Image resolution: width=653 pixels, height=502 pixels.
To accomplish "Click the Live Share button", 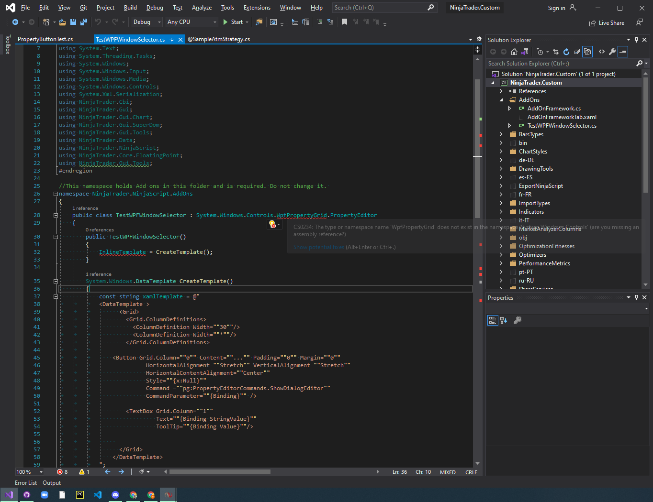I will 607,23.
